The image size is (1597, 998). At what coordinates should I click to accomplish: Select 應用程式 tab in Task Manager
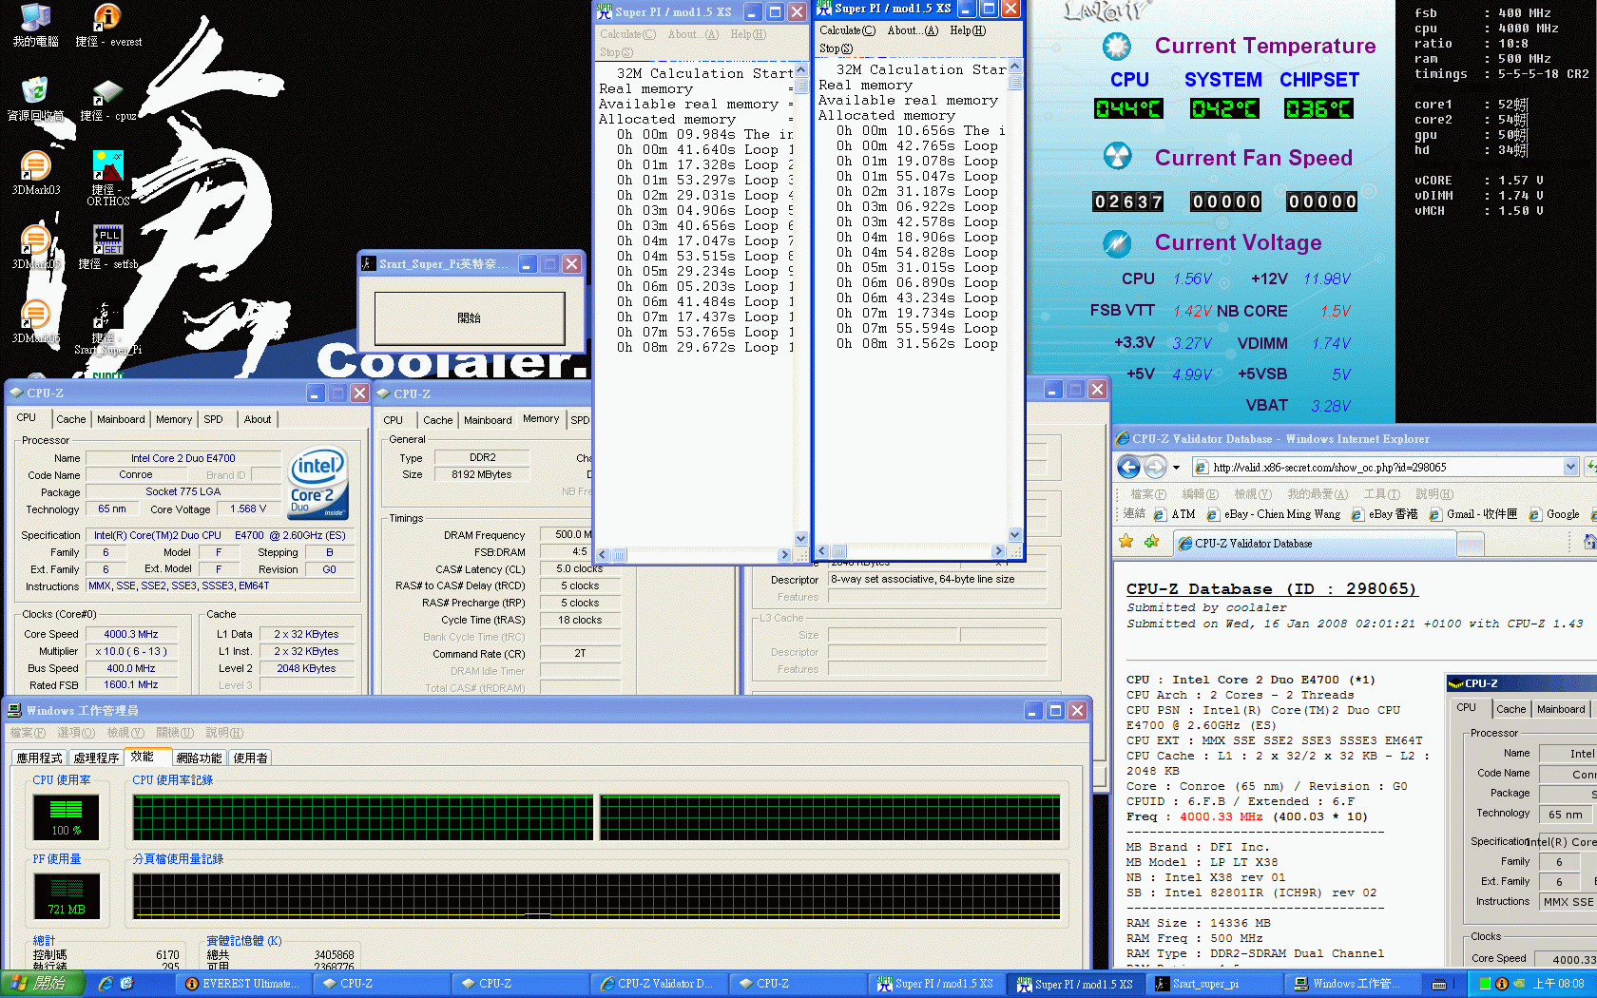(x=39, y=758)
